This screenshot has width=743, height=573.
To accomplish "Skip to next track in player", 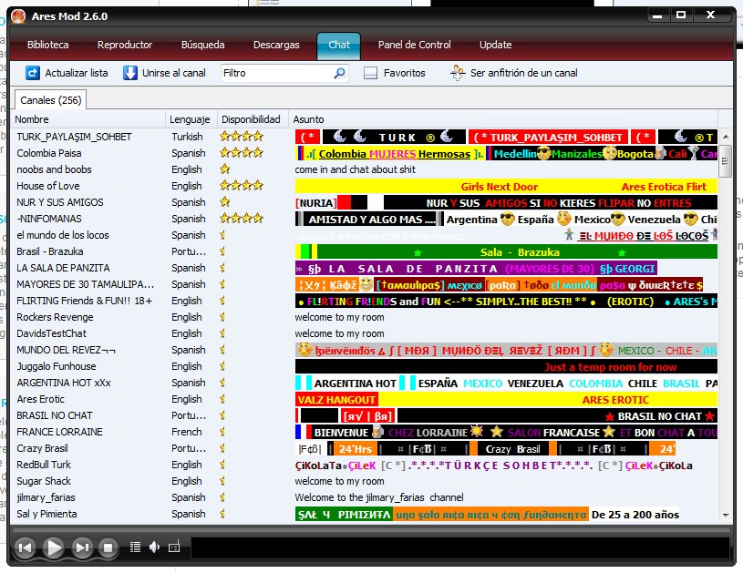I will (x=82, y=547).
